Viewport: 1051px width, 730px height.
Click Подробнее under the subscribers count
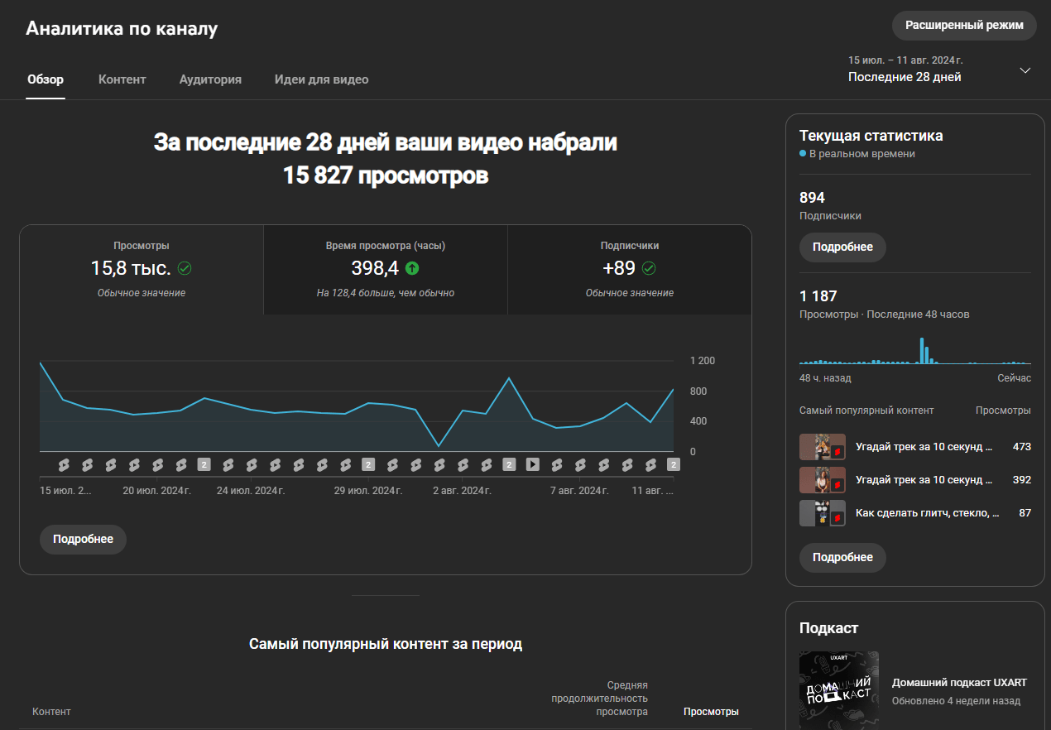click(x=842, y=247)
